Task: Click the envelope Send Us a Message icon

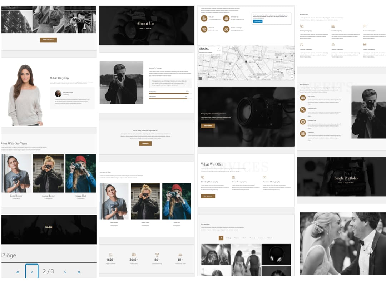Action: 226,30
